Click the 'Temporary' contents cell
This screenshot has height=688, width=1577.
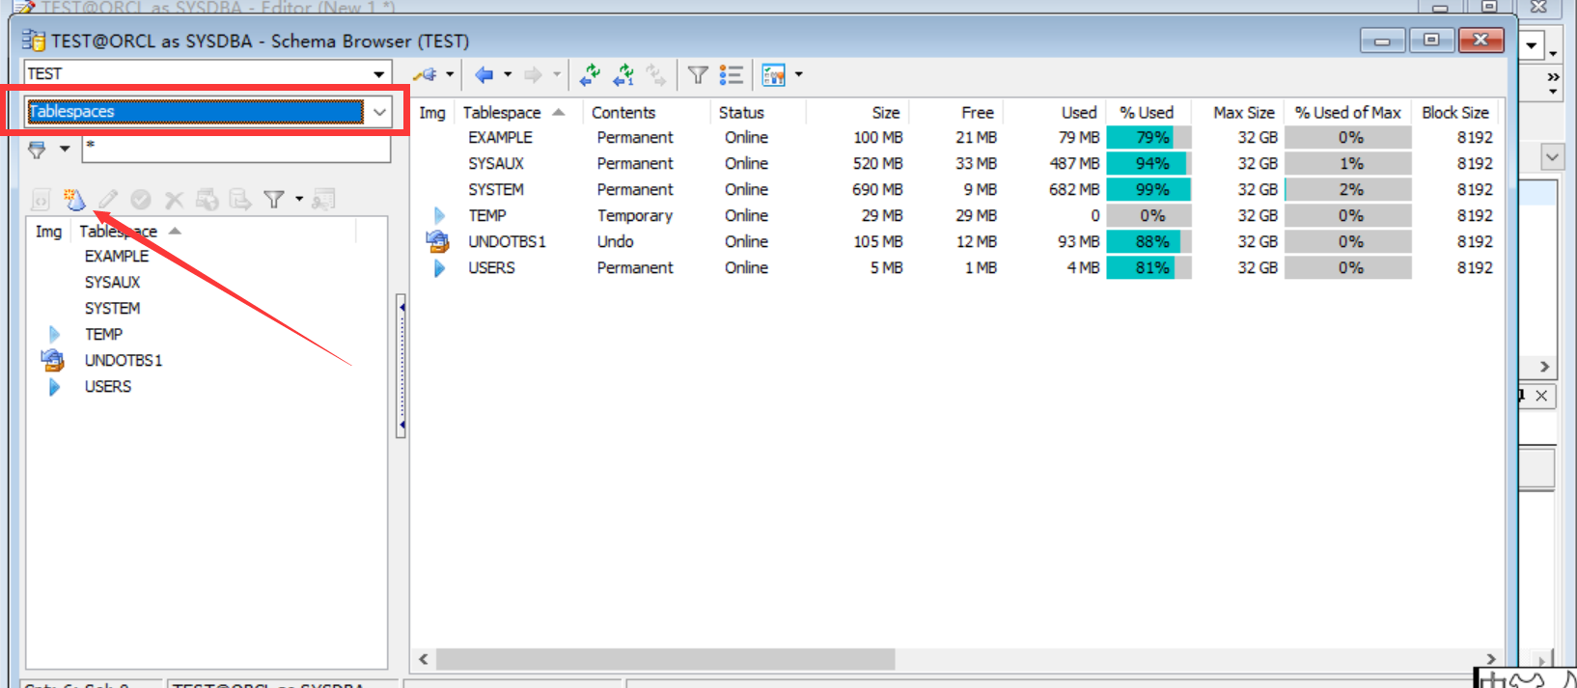634,216
